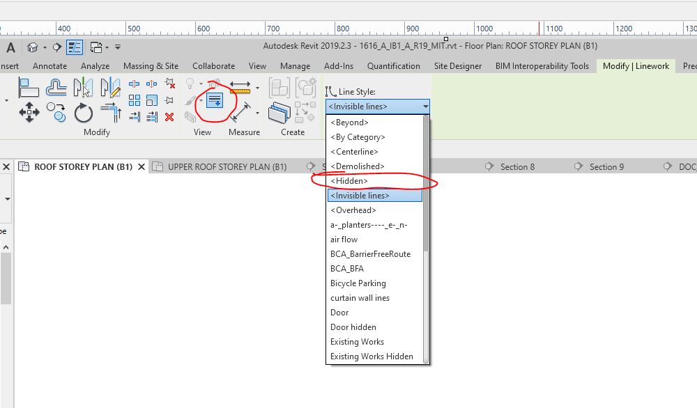Activate the Move tool
The width and height of the screenshot is (697, 408).
pos(29,113)
